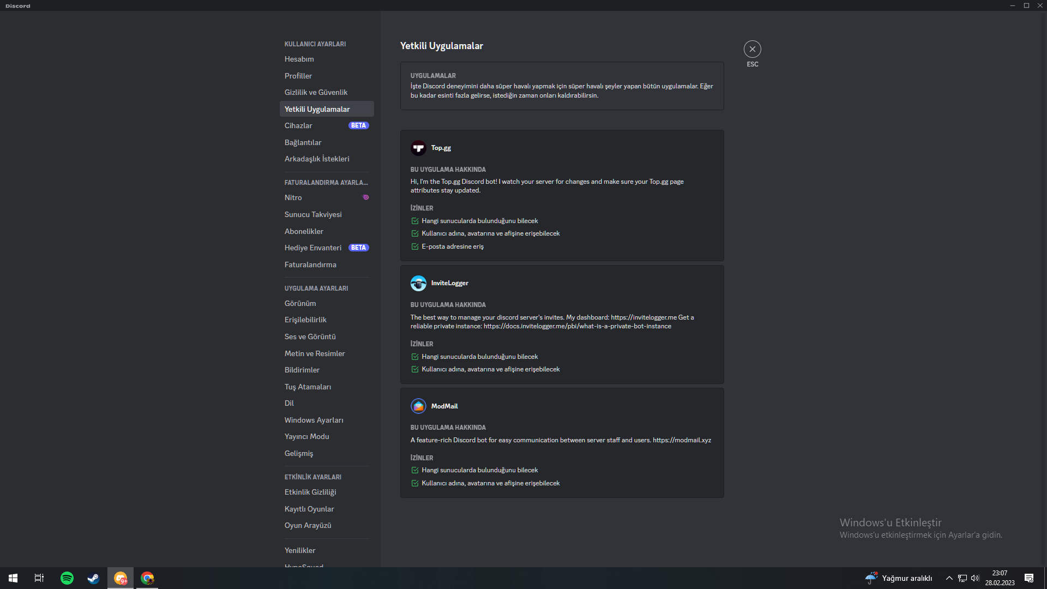Open the Windows notification center
Viewport: 1047px width, 589px height.
tap(1029, 578)
